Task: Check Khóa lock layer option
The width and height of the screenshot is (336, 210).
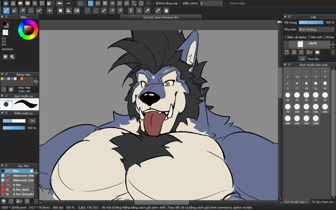Action: tap(325, 37)
